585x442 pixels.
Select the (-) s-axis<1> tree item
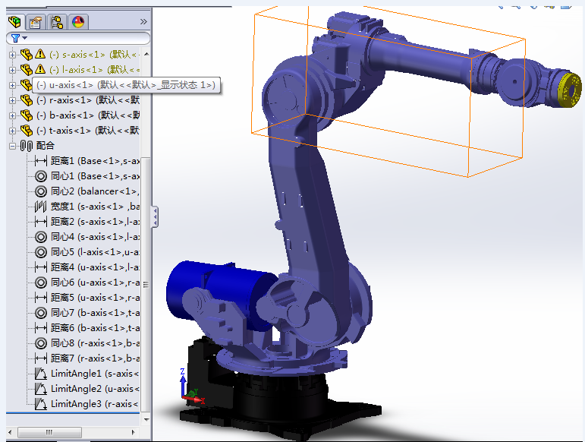coord(94,55)
